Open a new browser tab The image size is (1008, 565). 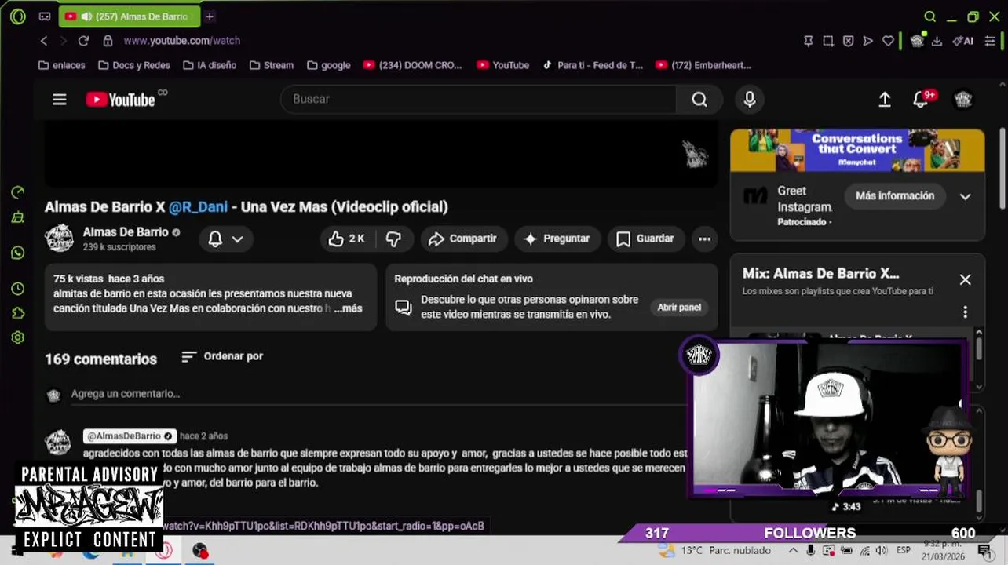point(210,16)
